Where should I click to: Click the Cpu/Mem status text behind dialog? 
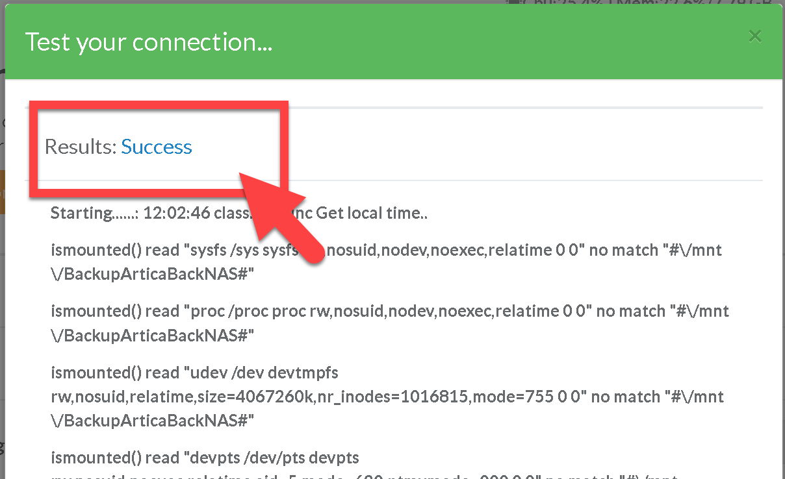650,3
